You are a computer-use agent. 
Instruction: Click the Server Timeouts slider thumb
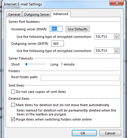[x=26, y=64]
